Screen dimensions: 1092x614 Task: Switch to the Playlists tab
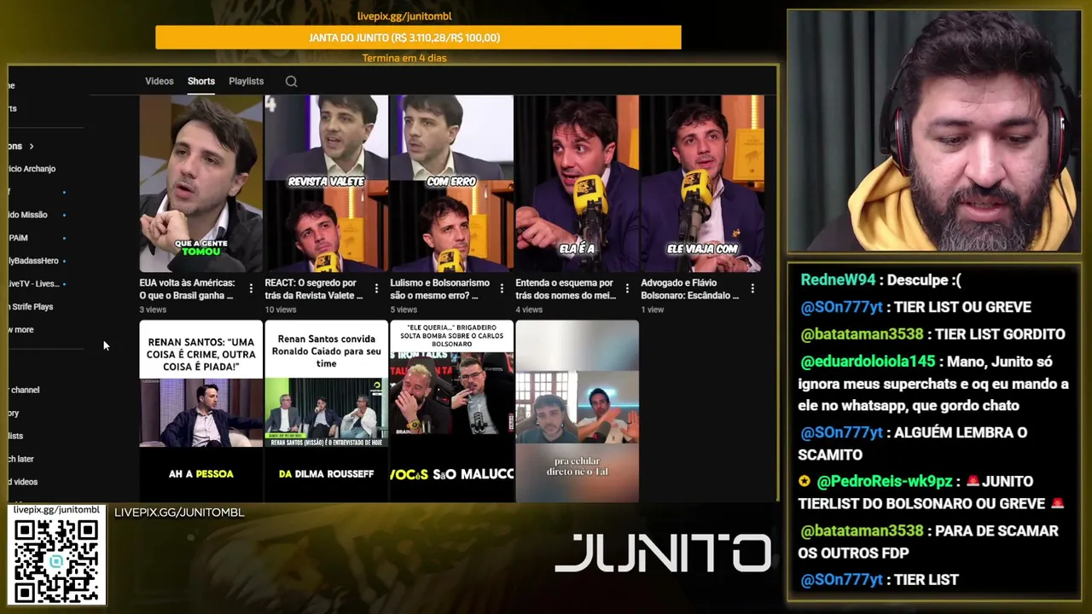[x=246, y=81]
